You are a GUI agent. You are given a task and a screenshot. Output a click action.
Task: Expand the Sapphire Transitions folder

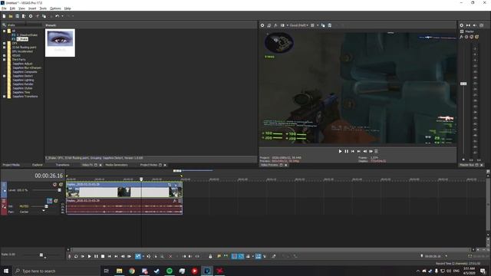4,97
